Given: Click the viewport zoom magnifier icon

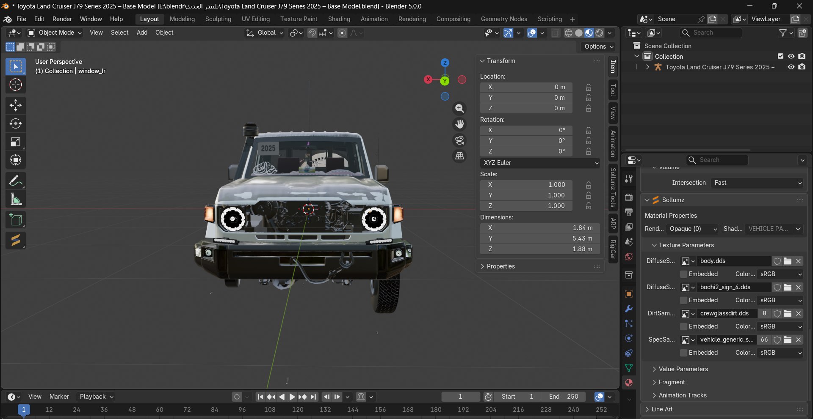Looking at the screenshot, I should 459,109.
